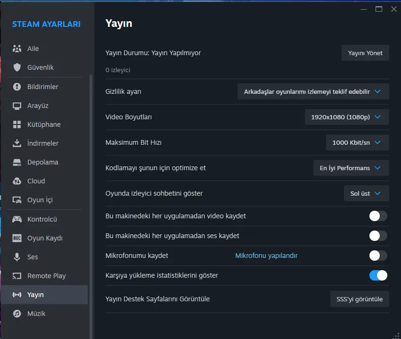Click the Bildirimler alert icon

tap(17, 87)
